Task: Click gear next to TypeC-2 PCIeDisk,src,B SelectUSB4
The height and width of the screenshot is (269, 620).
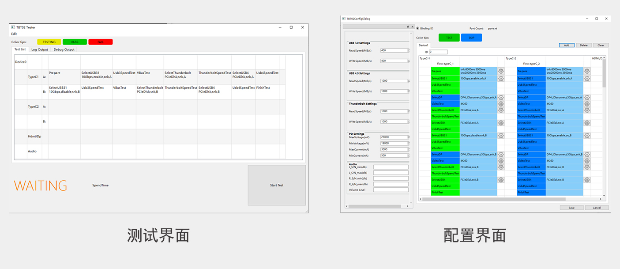Action: (x=587, y=180)
